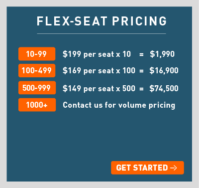Click the $169 per seat x 100 text
Screen dimensions: 199x188
(x=99, y=71)
